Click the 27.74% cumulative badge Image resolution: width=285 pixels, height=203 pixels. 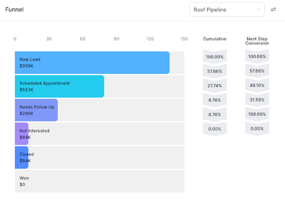215,86
